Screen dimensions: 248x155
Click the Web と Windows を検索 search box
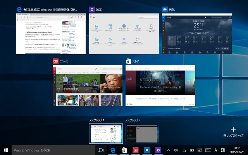(x=53, y=150)
